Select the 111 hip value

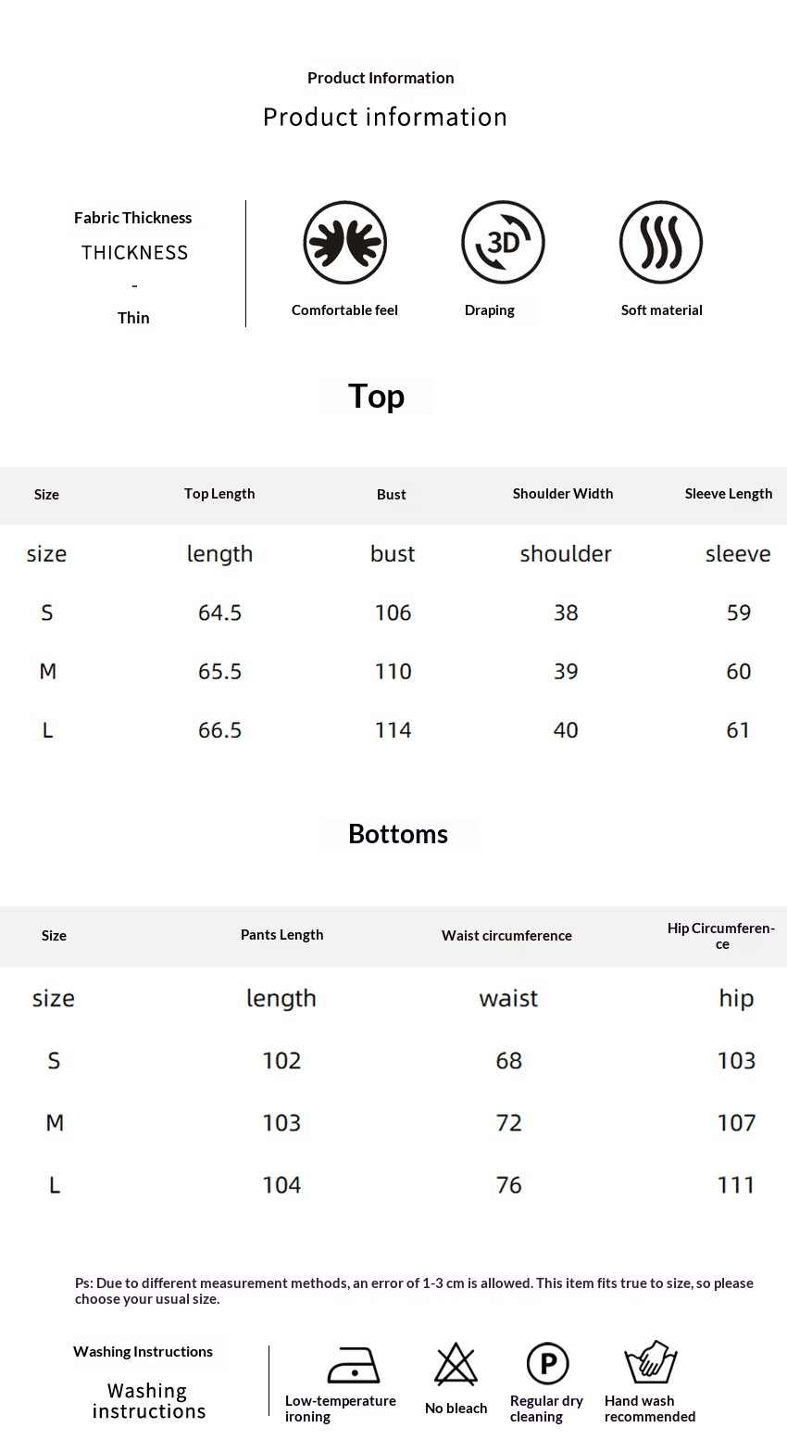[736, 1185]
